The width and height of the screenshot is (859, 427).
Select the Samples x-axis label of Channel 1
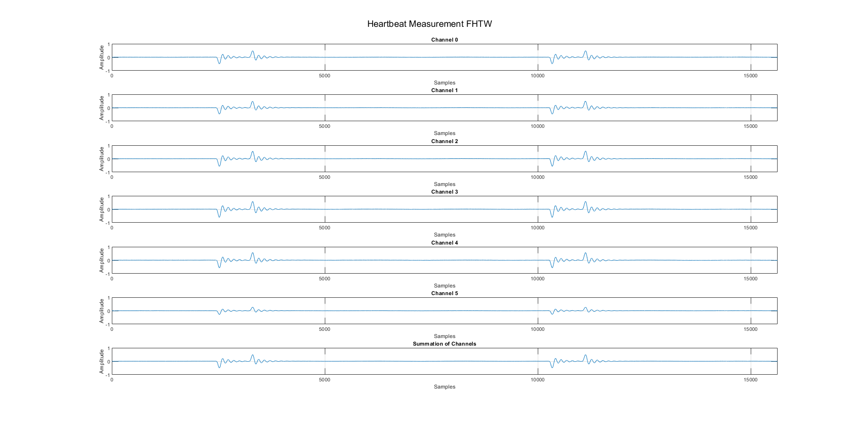[444, 133]
